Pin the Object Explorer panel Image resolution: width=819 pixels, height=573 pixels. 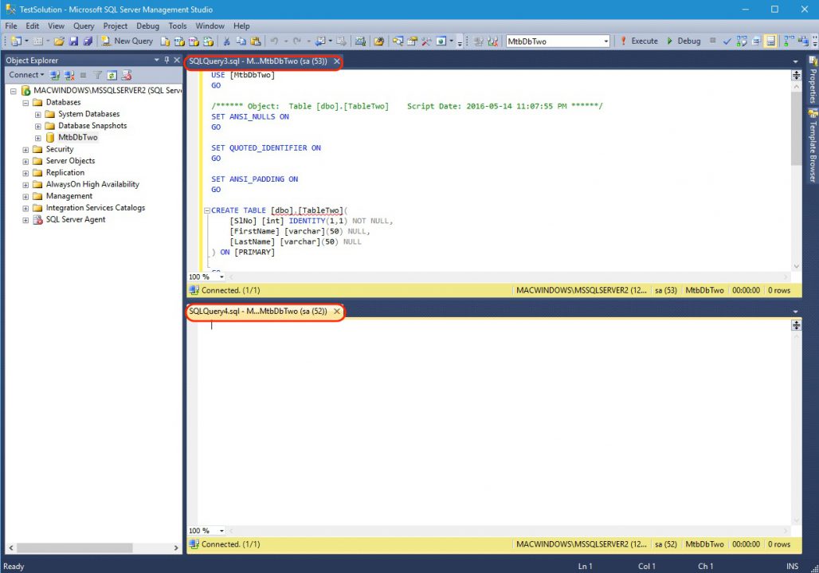point(167,60)
